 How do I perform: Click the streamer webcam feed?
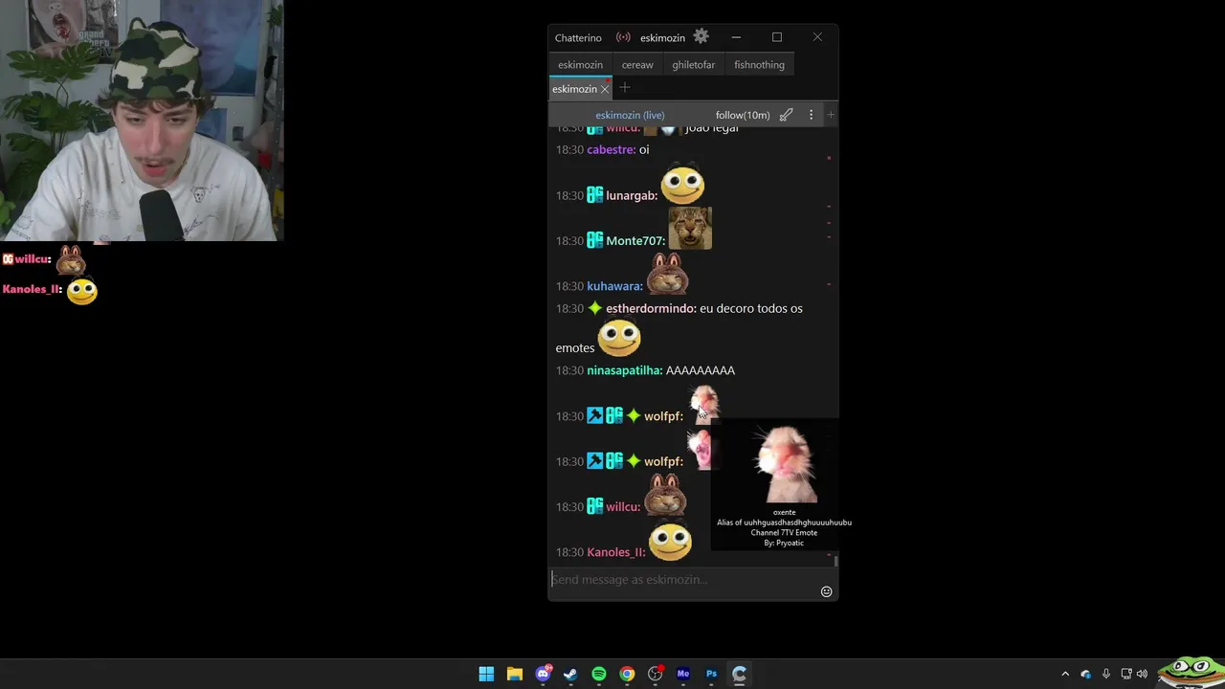click(142, 121)
